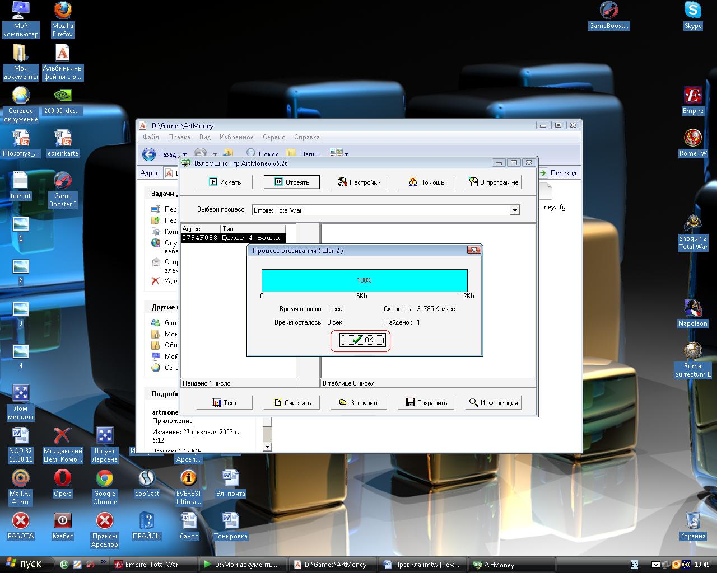This screenshot has height=573, width=726.
Task: Click the Тип column header
Action: [x=253, y=229]
